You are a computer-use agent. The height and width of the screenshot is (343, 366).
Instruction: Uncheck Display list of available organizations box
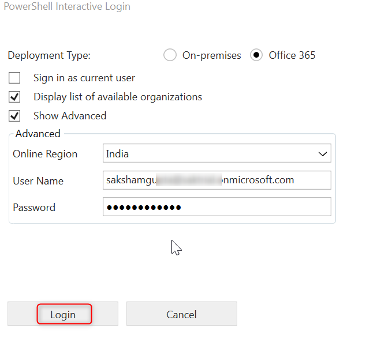click(x=14, y=97)
